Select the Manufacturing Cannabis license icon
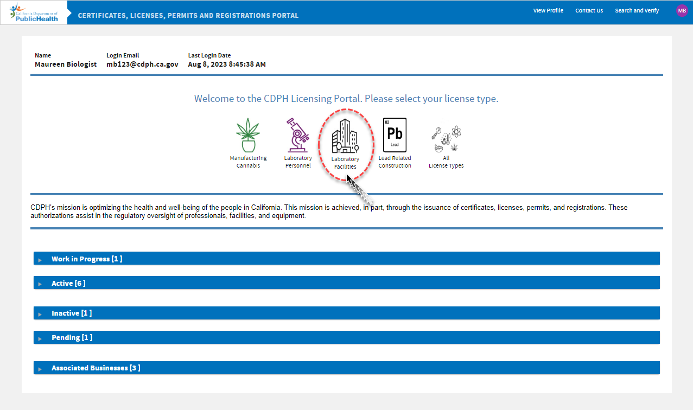693x410 pixels. point(248,135)
